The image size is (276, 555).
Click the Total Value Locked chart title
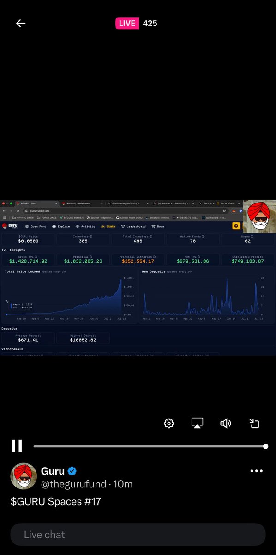click(x=22, y=271)
